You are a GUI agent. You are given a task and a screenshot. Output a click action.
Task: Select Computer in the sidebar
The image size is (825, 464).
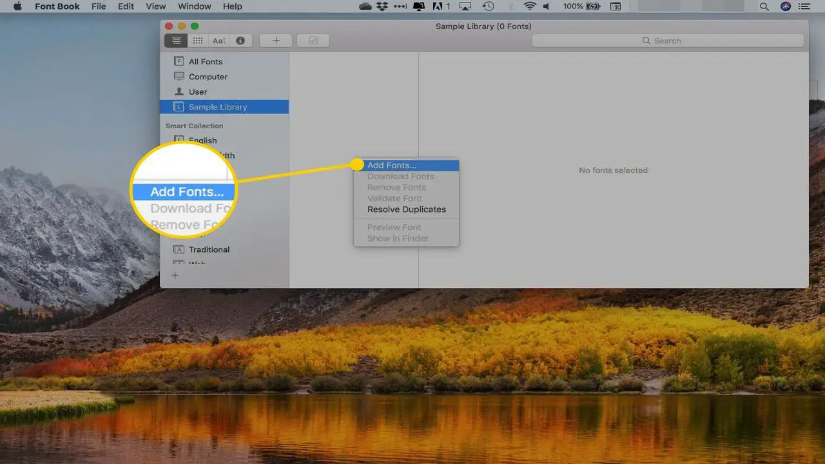pos(224,77)
